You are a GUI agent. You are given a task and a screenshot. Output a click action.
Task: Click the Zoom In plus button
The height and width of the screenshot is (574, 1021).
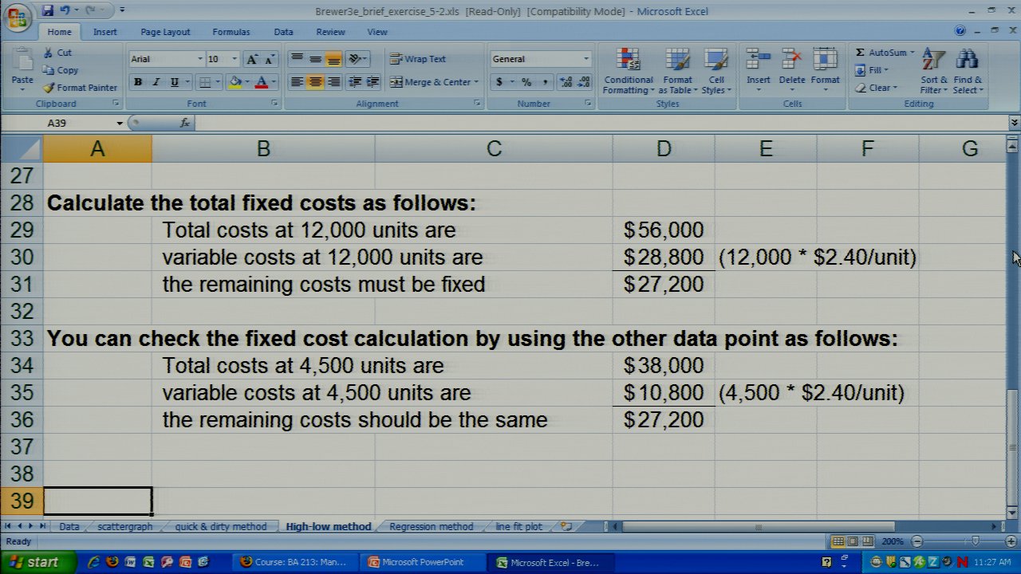[x=1010, y=541]
